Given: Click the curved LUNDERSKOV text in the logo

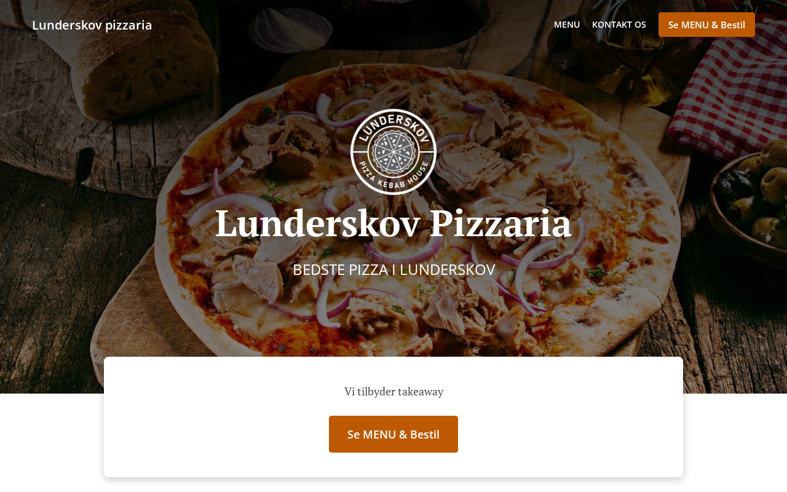Looking at the screenshot, I should tap(393, 125).
